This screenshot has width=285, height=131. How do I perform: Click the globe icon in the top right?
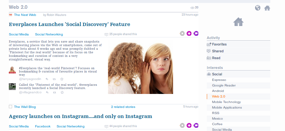[x=258, y=8]
